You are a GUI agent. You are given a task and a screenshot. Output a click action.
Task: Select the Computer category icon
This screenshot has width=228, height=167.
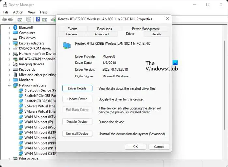(x=15, y=33)
